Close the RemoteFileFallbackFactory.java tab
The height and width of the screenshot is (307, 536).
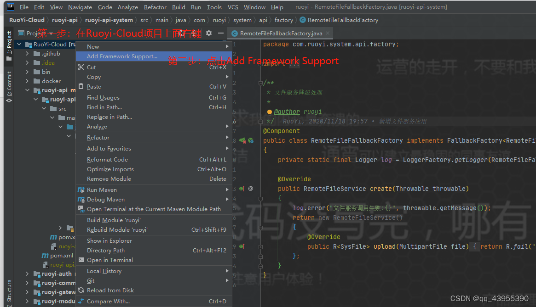tap(328, 33)
